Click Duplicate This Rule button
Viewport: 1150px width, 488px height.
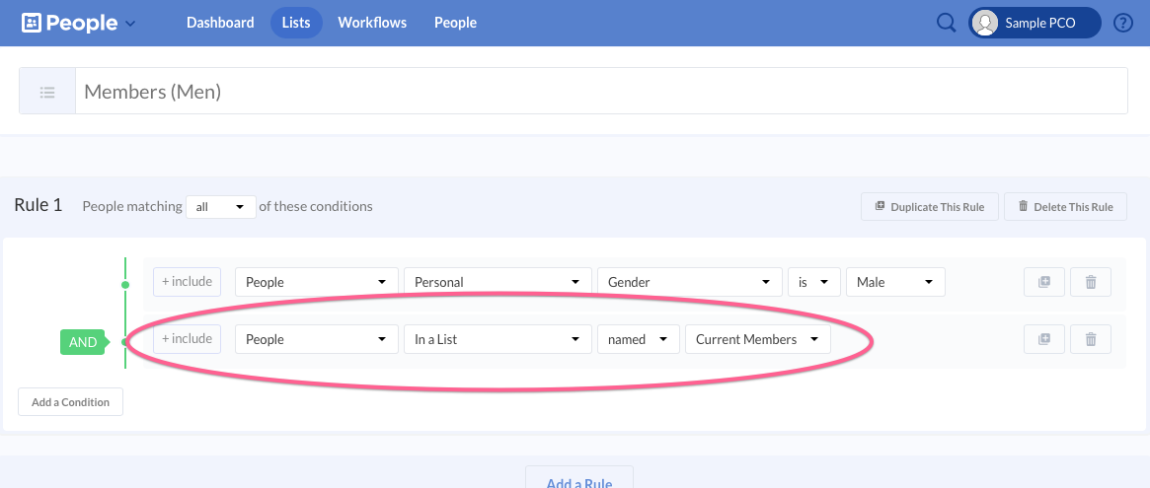pyautogui.click(x=929, y=207)
